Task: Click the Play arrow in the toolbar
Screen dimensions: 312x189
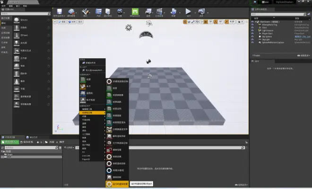Action: pos(188,11)
